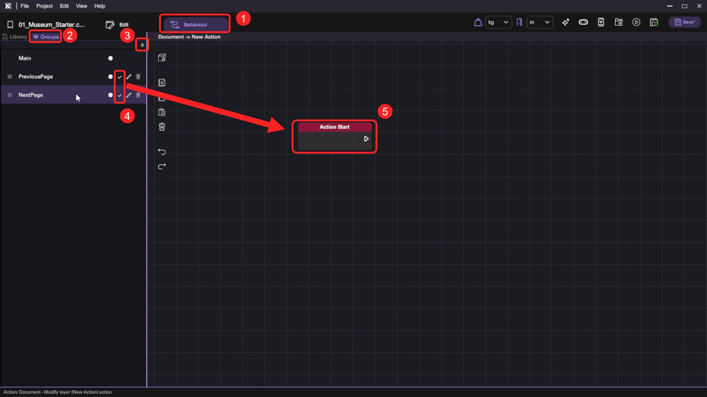Click the delete trash icon in canvas toolbar
This screenshot has height=397, width=707.
[162, 127]
